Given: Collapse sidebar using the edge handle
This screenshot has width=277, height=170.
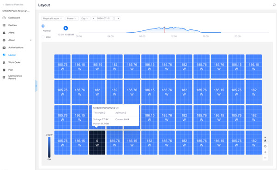Looking at the screenshot, I should [36, 86].
